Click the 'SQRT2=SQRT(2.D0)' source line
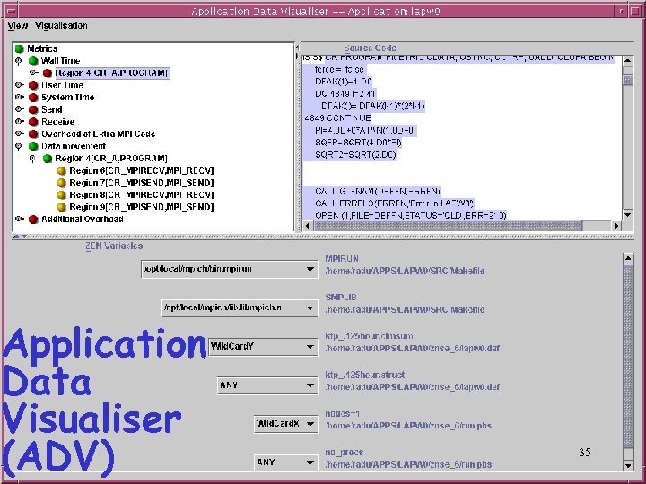Screen dimensions: 646x484 [355, 155]
